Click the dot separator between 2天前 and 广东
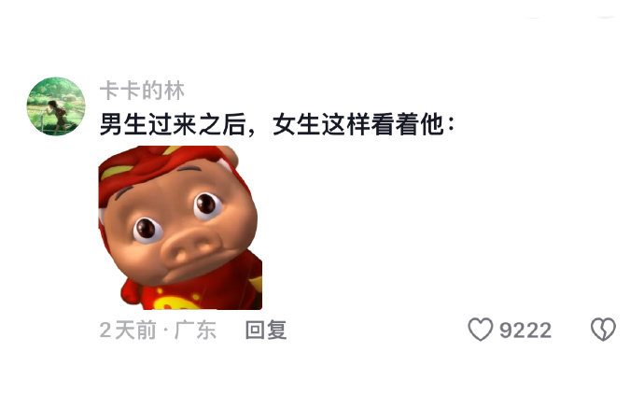 165,331
